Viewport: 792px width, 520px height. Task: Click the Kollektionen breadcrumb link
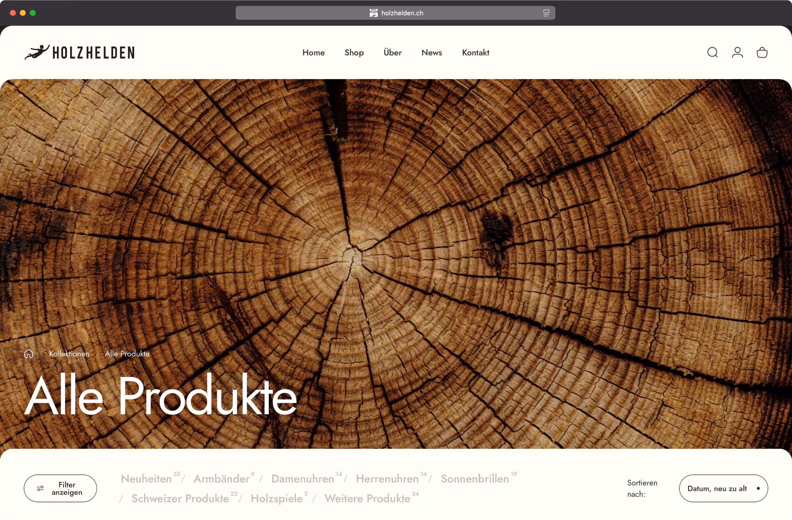pyautogui.click(x=69, y=354)
